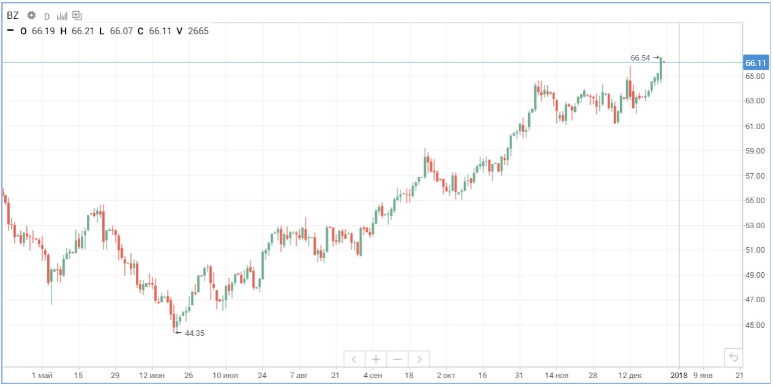The width and height of the screenshot is (773, 386).
Task: Click the plus zoom-in icon
Action: pyautogui.click(x=375, y=360)
